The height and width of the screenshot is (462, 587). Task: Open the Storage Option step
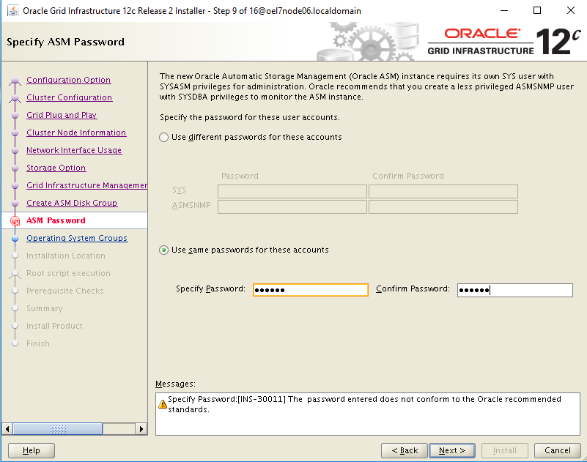click(x=56, y=168)
